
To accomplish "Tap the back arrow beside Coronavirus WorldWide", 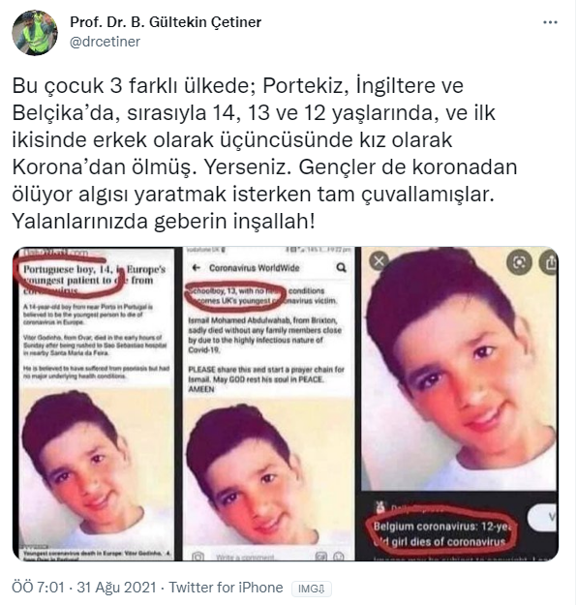I will point(197,267).
